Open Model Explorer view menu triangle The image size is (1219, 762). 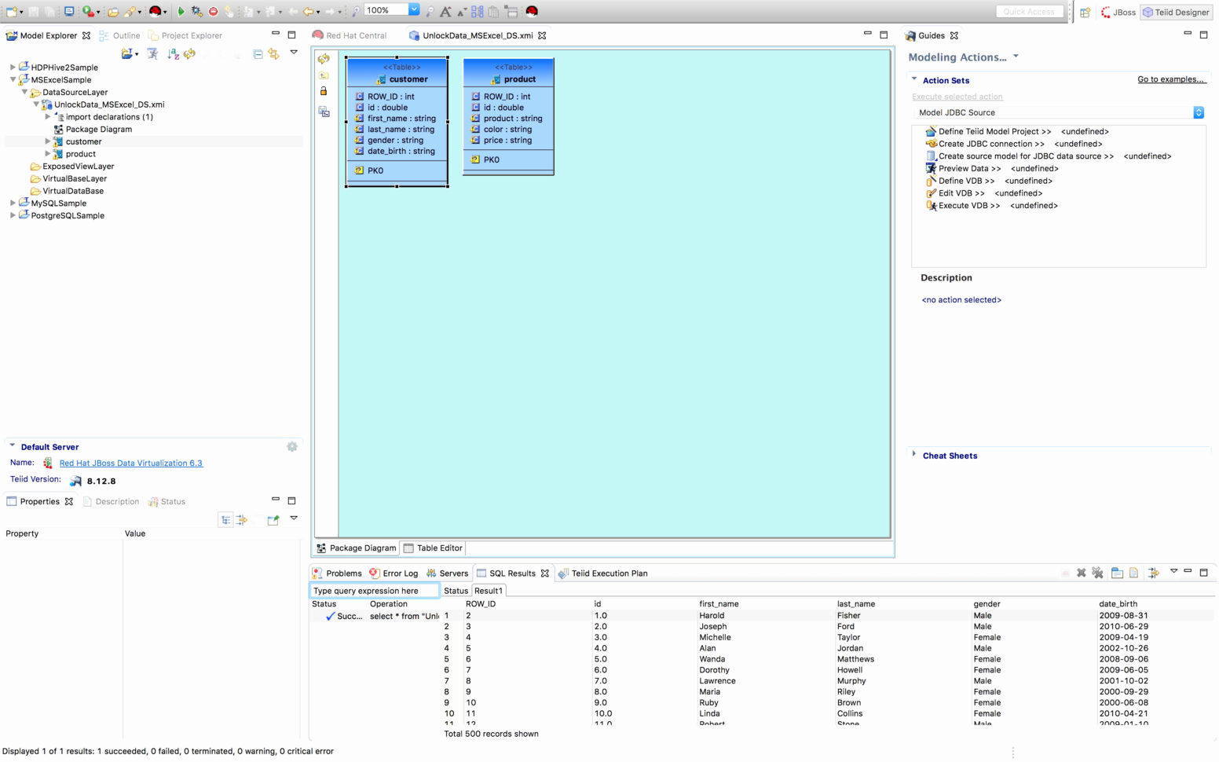294,53
